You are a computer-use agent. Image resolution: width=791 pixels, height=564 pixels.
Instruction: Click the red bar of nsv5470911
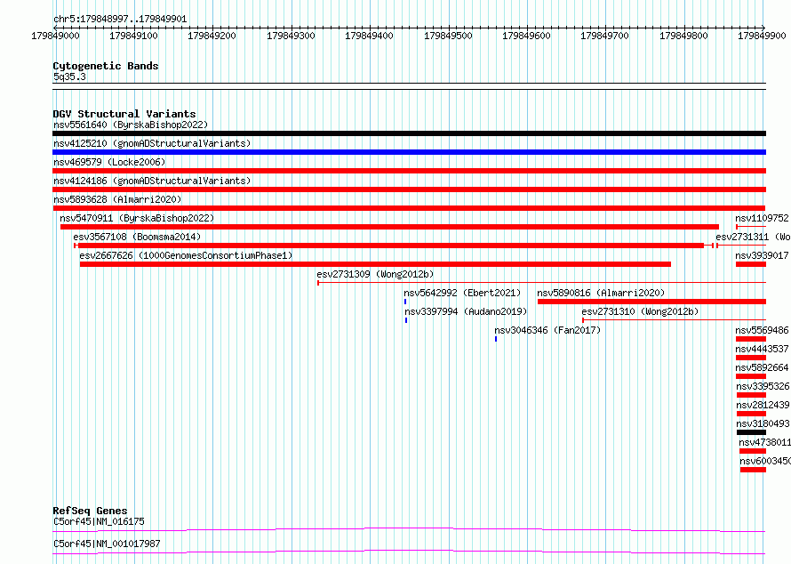coord(389,227)
